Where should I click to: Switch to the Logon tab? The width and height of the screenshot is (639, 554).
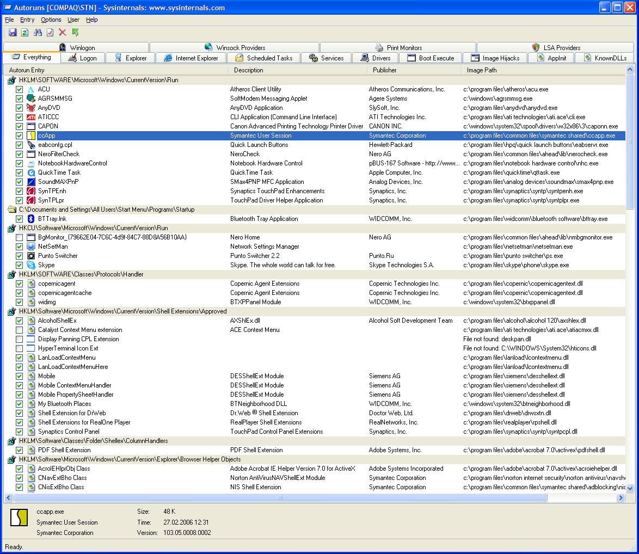[x=83, y=58]
